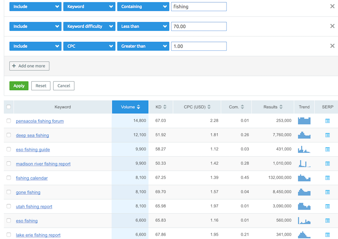Open the eso fishing keyword link
The width and height of the screenshot is (338, 239).
tap(27, 221)
